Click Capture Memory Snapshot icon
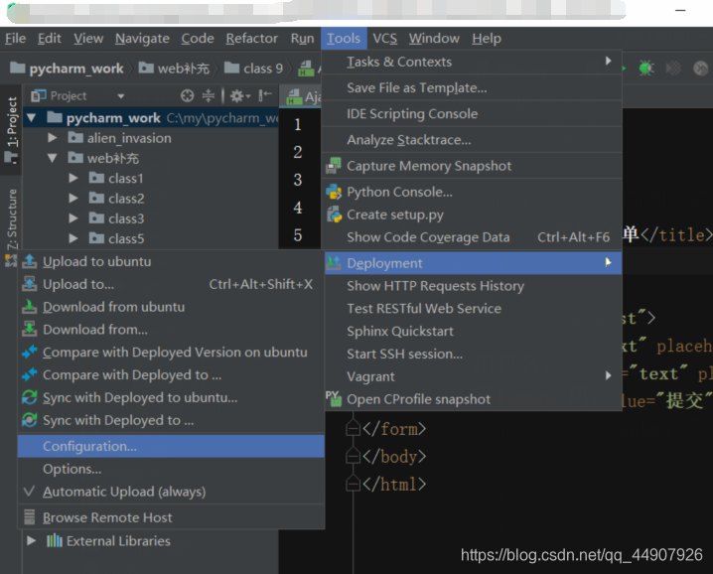 coord(334,166)
